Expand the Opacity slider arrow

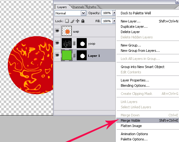(114, 13)
